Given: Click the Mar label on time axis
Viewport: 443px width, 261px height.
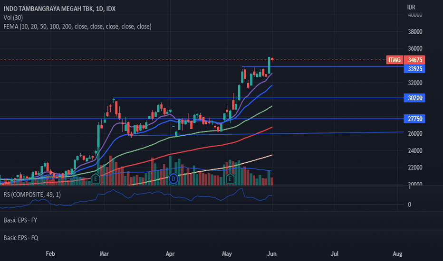Looking at the screenshot, I should (x=104, y=254).
